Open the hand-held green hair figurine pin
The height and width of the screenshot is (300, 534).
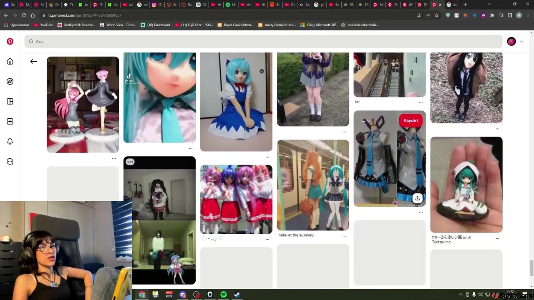point(466,185)
